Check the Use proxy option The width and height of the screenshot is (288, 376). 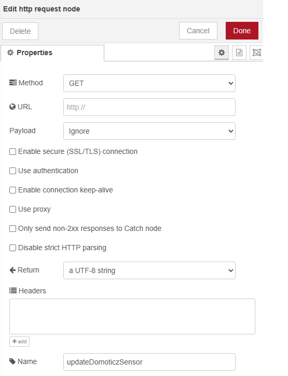tap(12, 209)
